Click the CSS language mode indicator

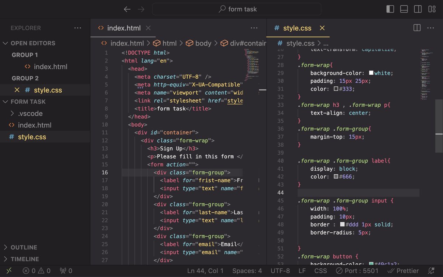click(320, 271)
